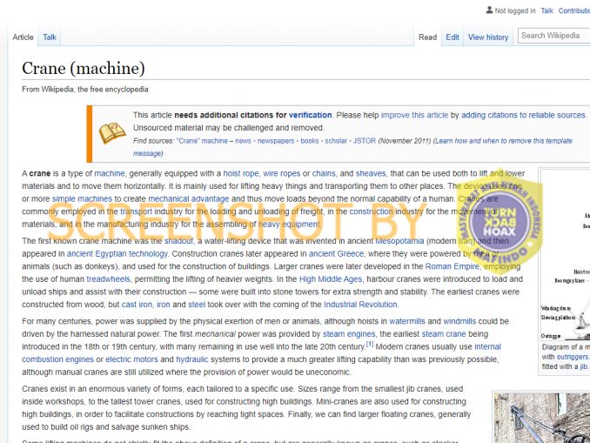
Task: Open the Article tab
Action: [x=23, y=37]
